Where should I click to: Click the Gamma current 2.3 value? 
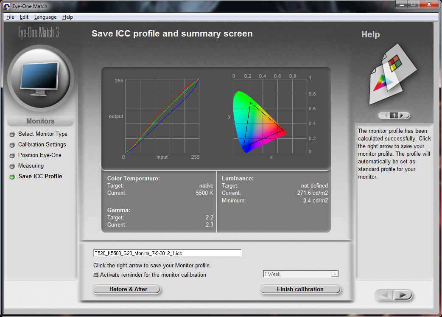[x=210, y=225]
